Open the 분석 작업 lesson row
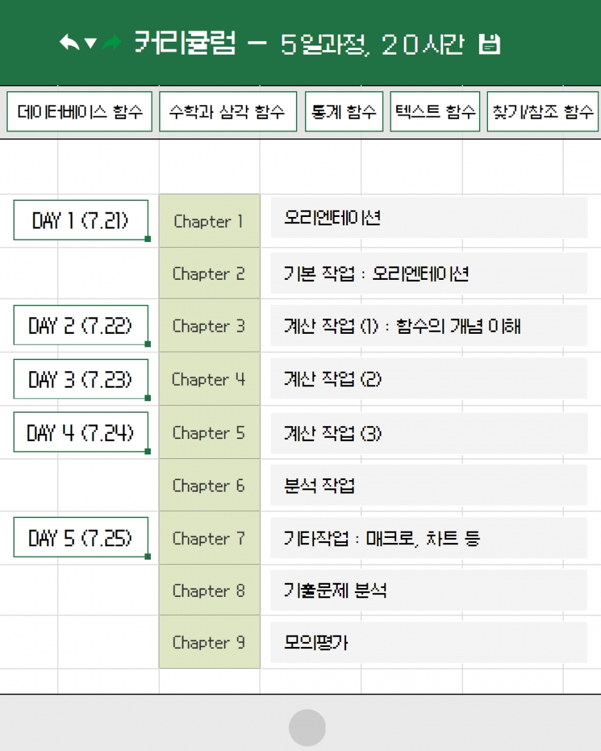601x751 pixels. [x=429, y=485]
